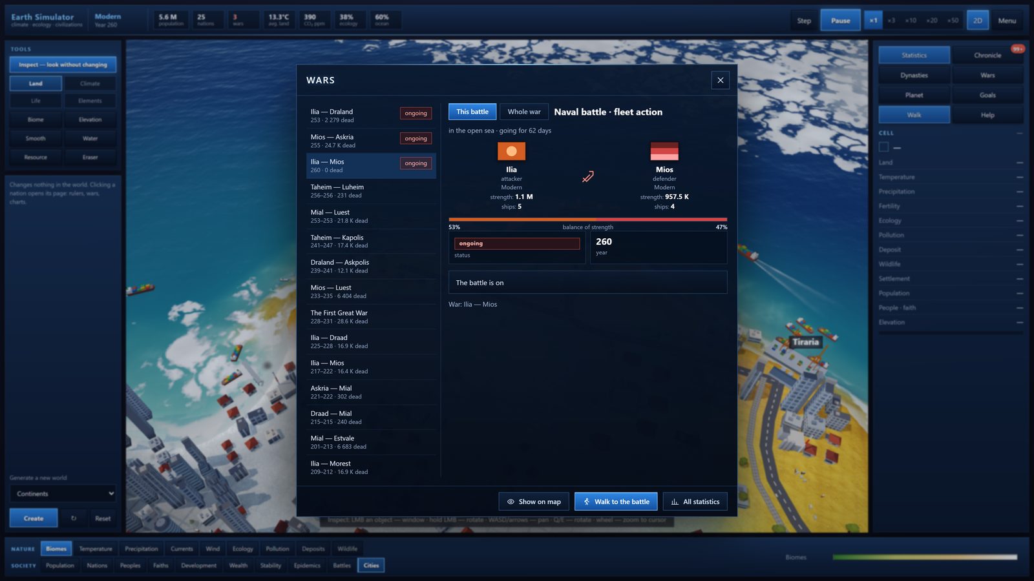Click The battle is on message box
Screen dimensions: 1034x581
point(587,283)
